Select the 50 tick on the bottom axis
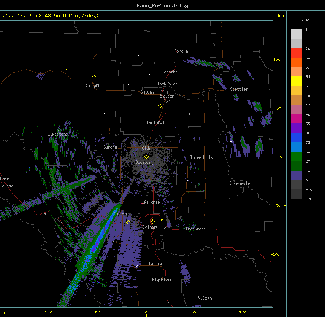325x317 pixels. click(x=194, y=312)
